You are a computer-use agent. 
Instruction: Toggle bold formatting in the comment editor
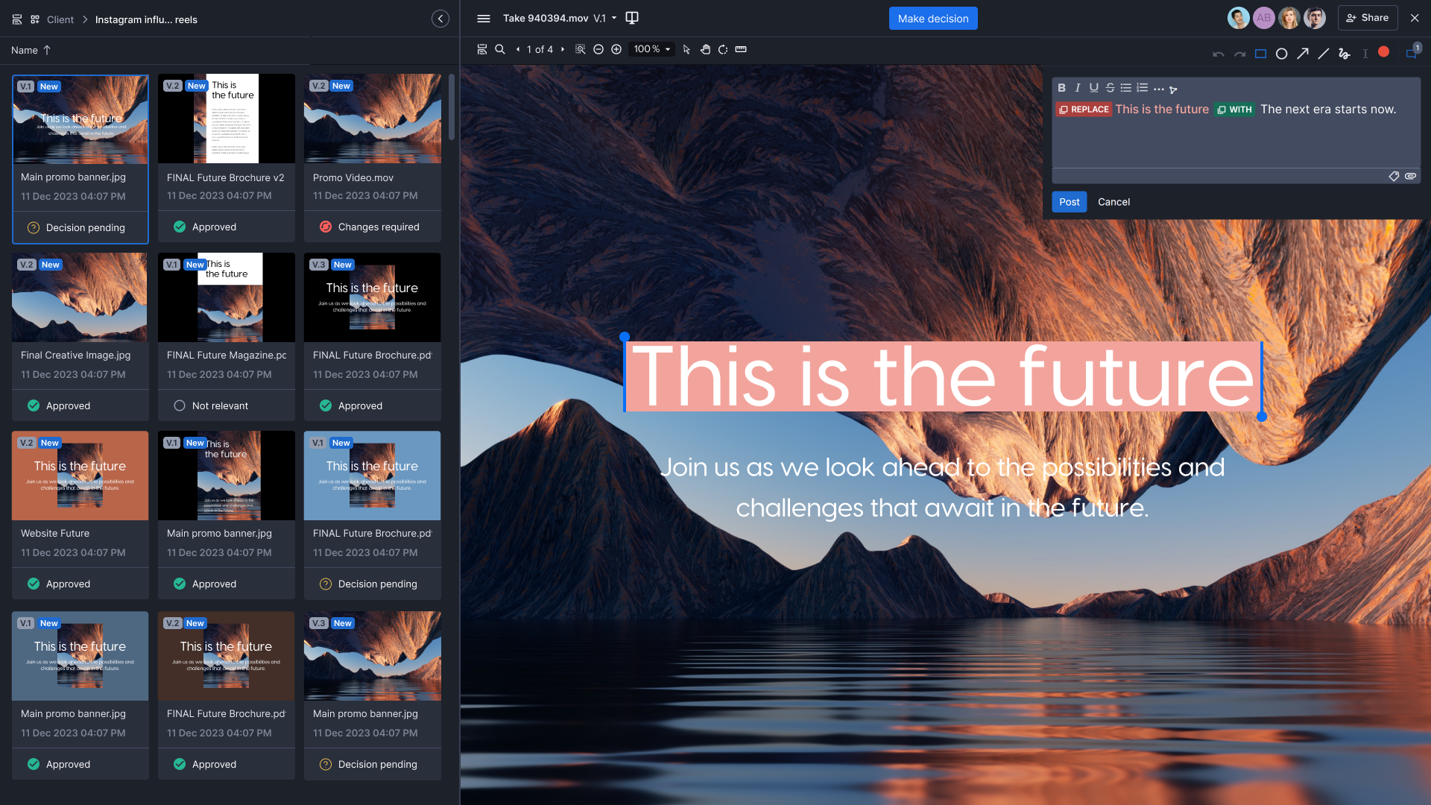[1061, 87]
